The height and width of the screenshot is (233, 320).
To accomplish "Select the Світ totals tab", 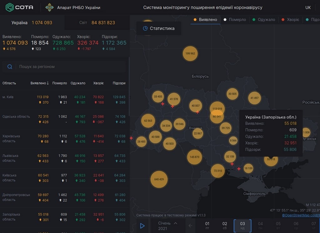I will coord(97,23).
